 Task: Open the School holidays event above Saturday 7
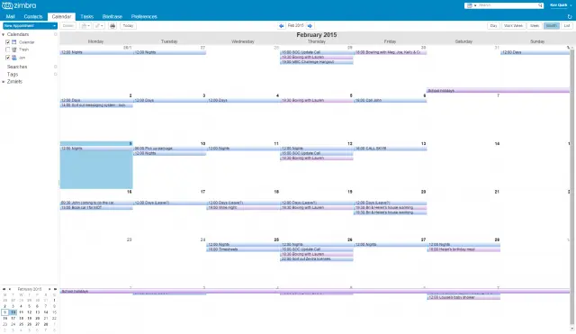(498, 90)
